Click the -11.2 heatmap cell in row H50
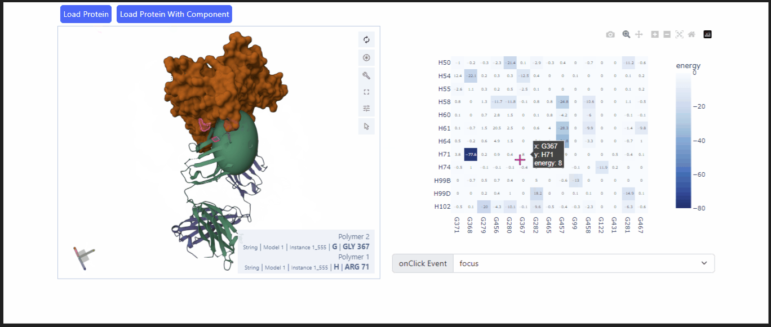 (x=628, y=62)
